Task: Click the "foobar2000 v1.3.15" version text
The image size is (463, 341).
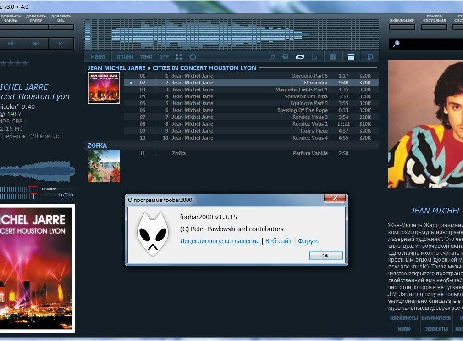Action: pos(208,217)
